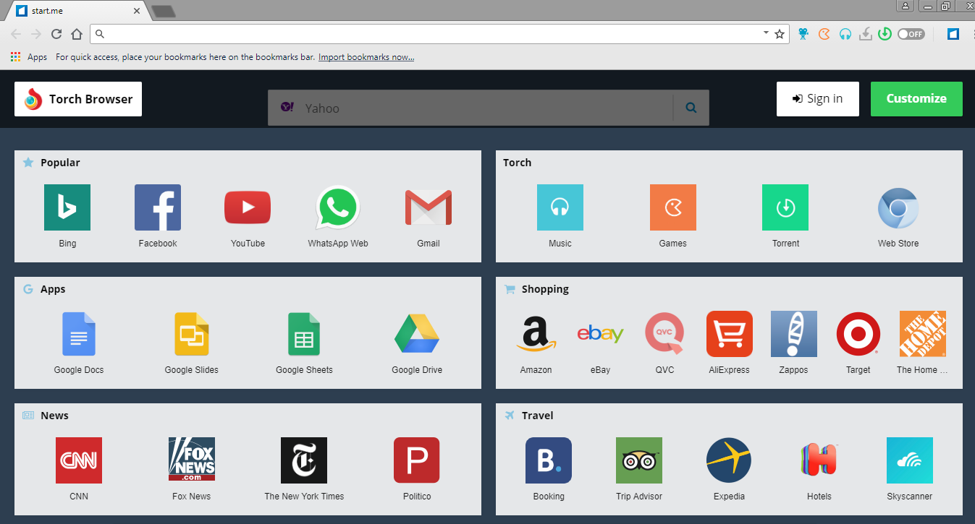Open the Google Docs tile
975x524 pixels.
[x=79, y=343]
